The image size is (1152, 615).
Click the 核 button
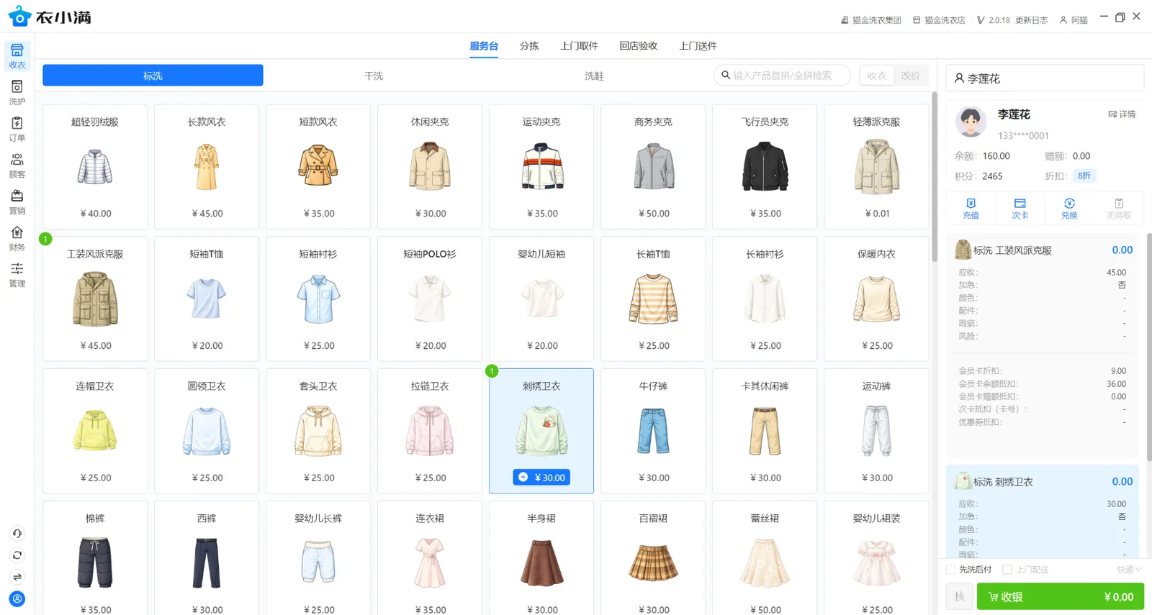pos(959,597)
